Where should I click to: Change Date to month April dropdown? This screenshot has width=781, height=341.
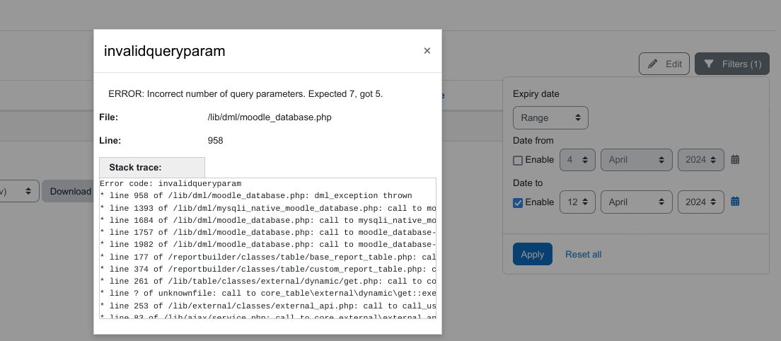click(637, 202)
